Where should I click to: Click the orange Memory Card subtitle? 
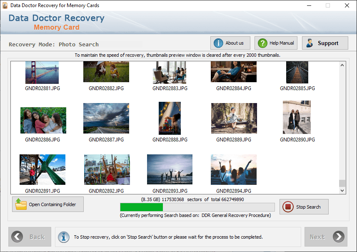coord(57,27)
